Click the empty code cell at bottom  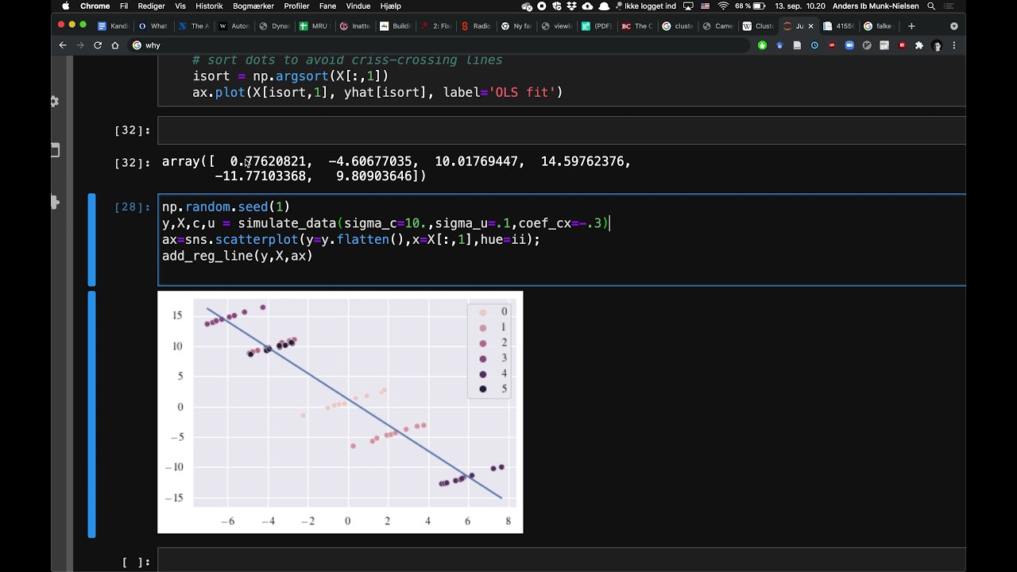click(x=562, y=562)
